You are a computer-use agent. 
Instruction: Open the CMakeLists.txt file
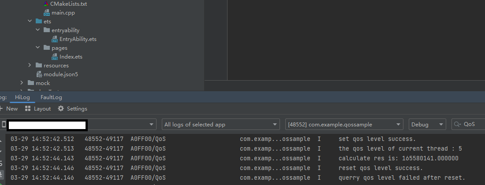click(x=68, y=4)
